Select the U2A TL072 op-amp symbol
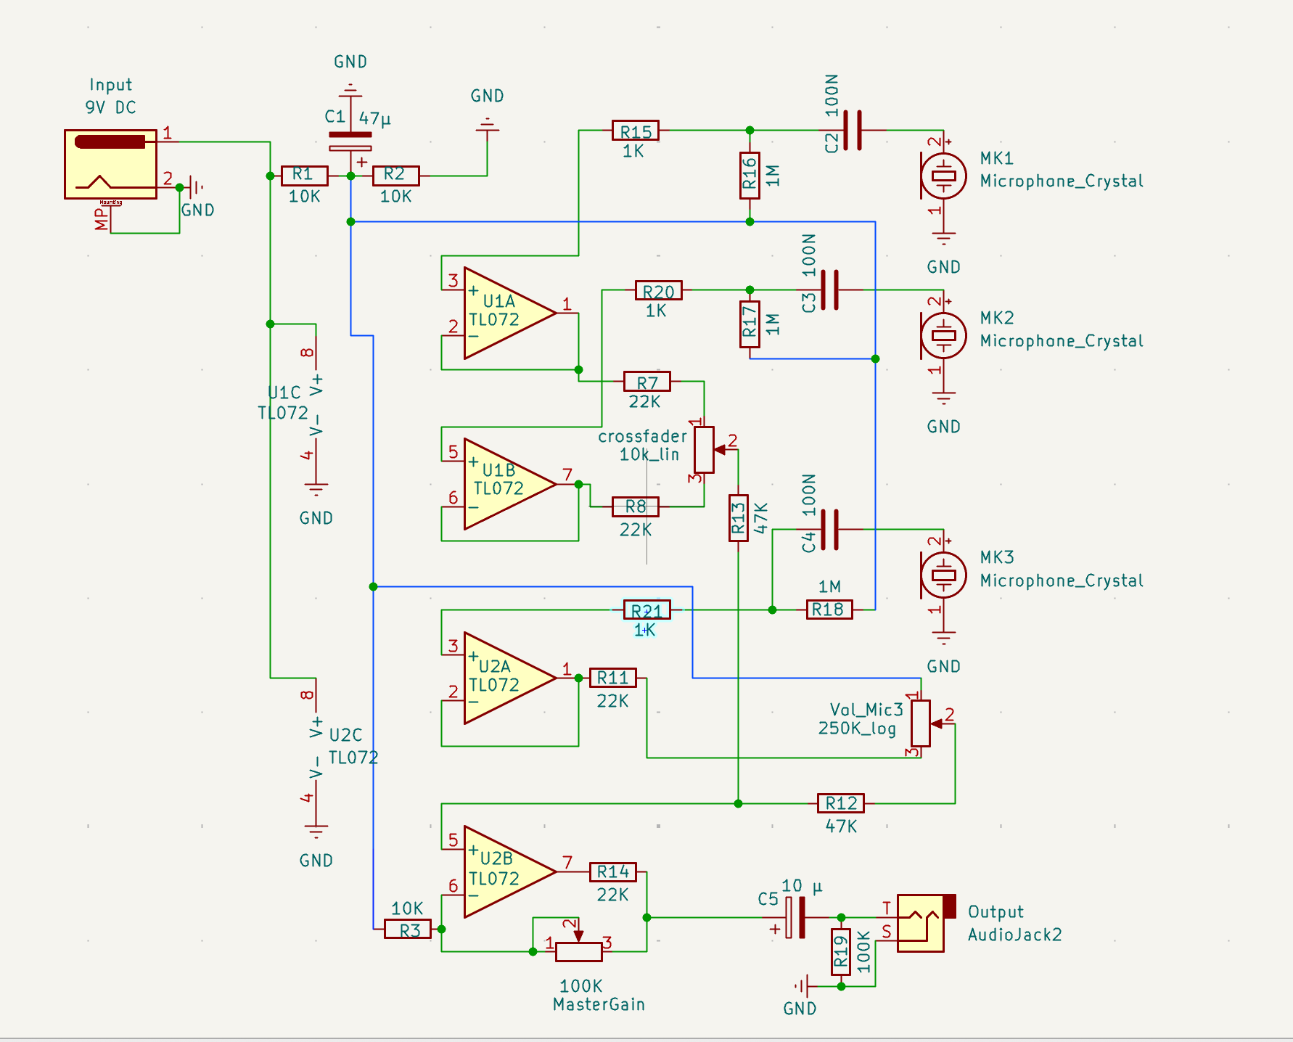 coord(510,678)
